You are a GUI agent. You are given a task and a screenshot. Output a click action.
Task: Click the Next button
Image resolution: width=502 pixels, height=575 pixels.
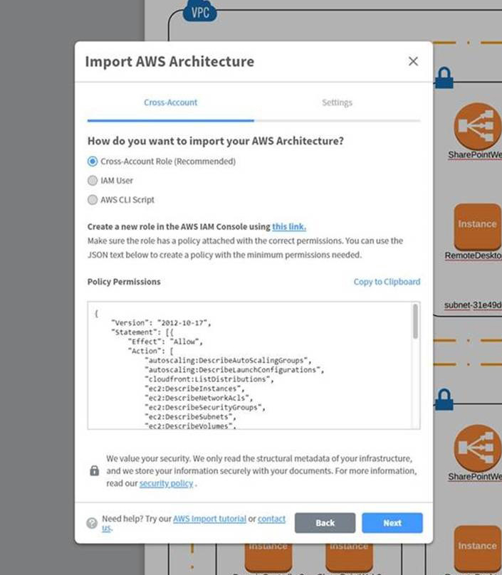point(392,523)
